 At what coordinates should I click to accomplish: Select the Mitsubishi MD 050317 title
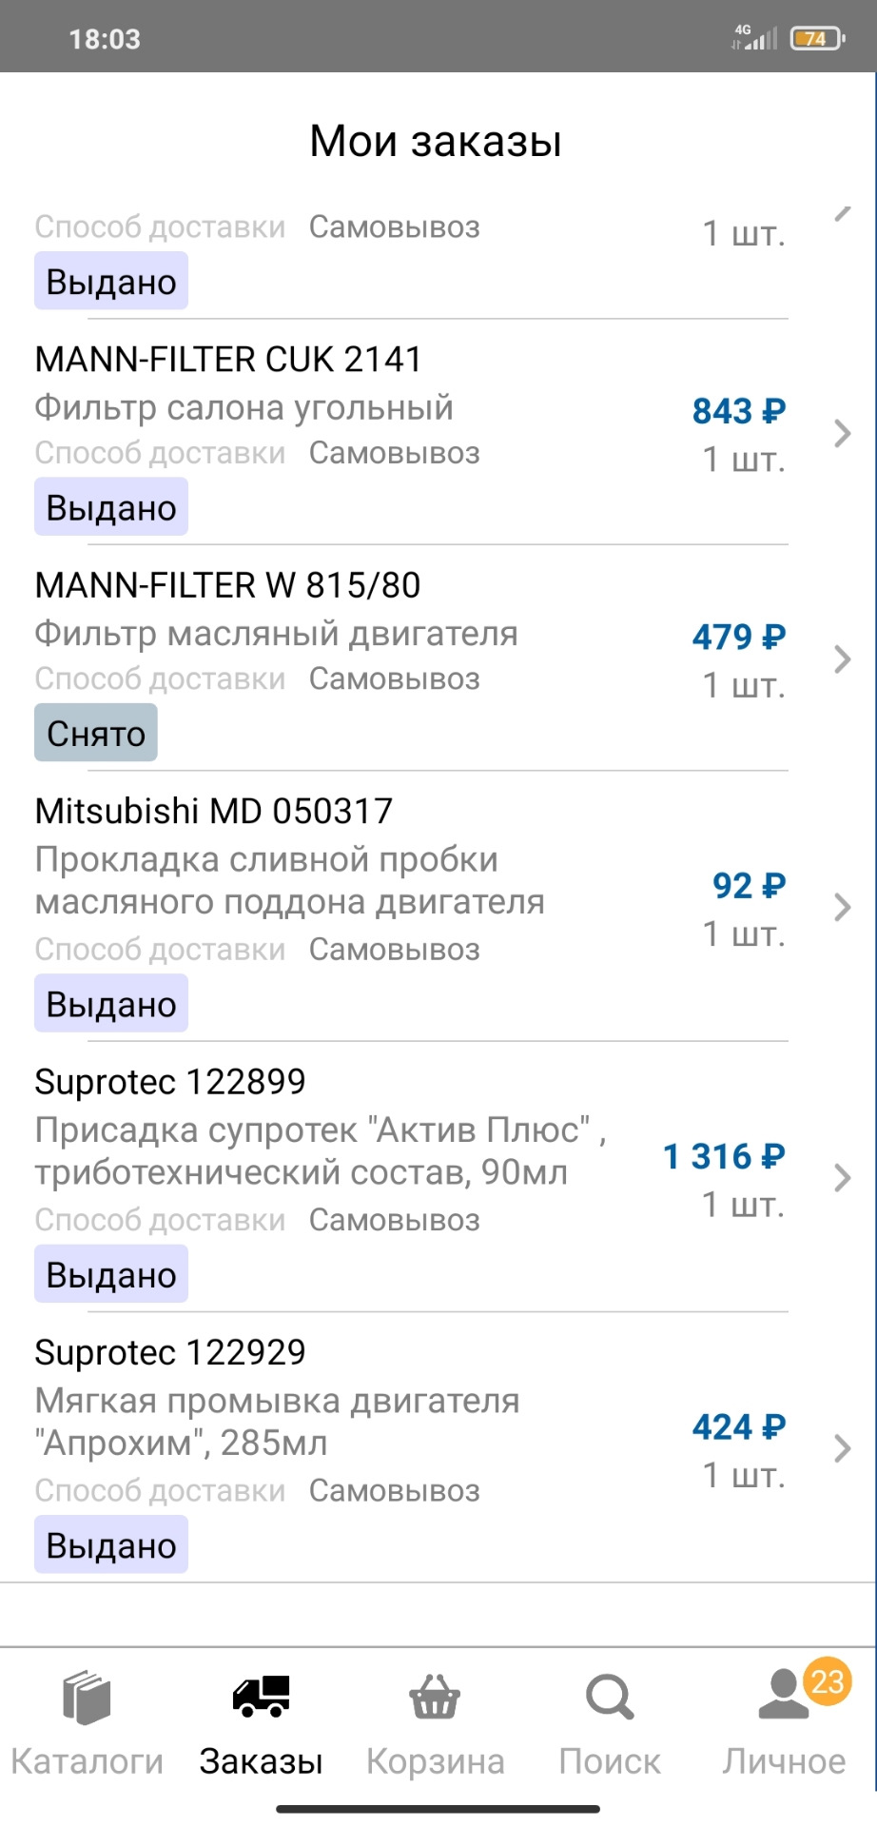click(214, 811)
